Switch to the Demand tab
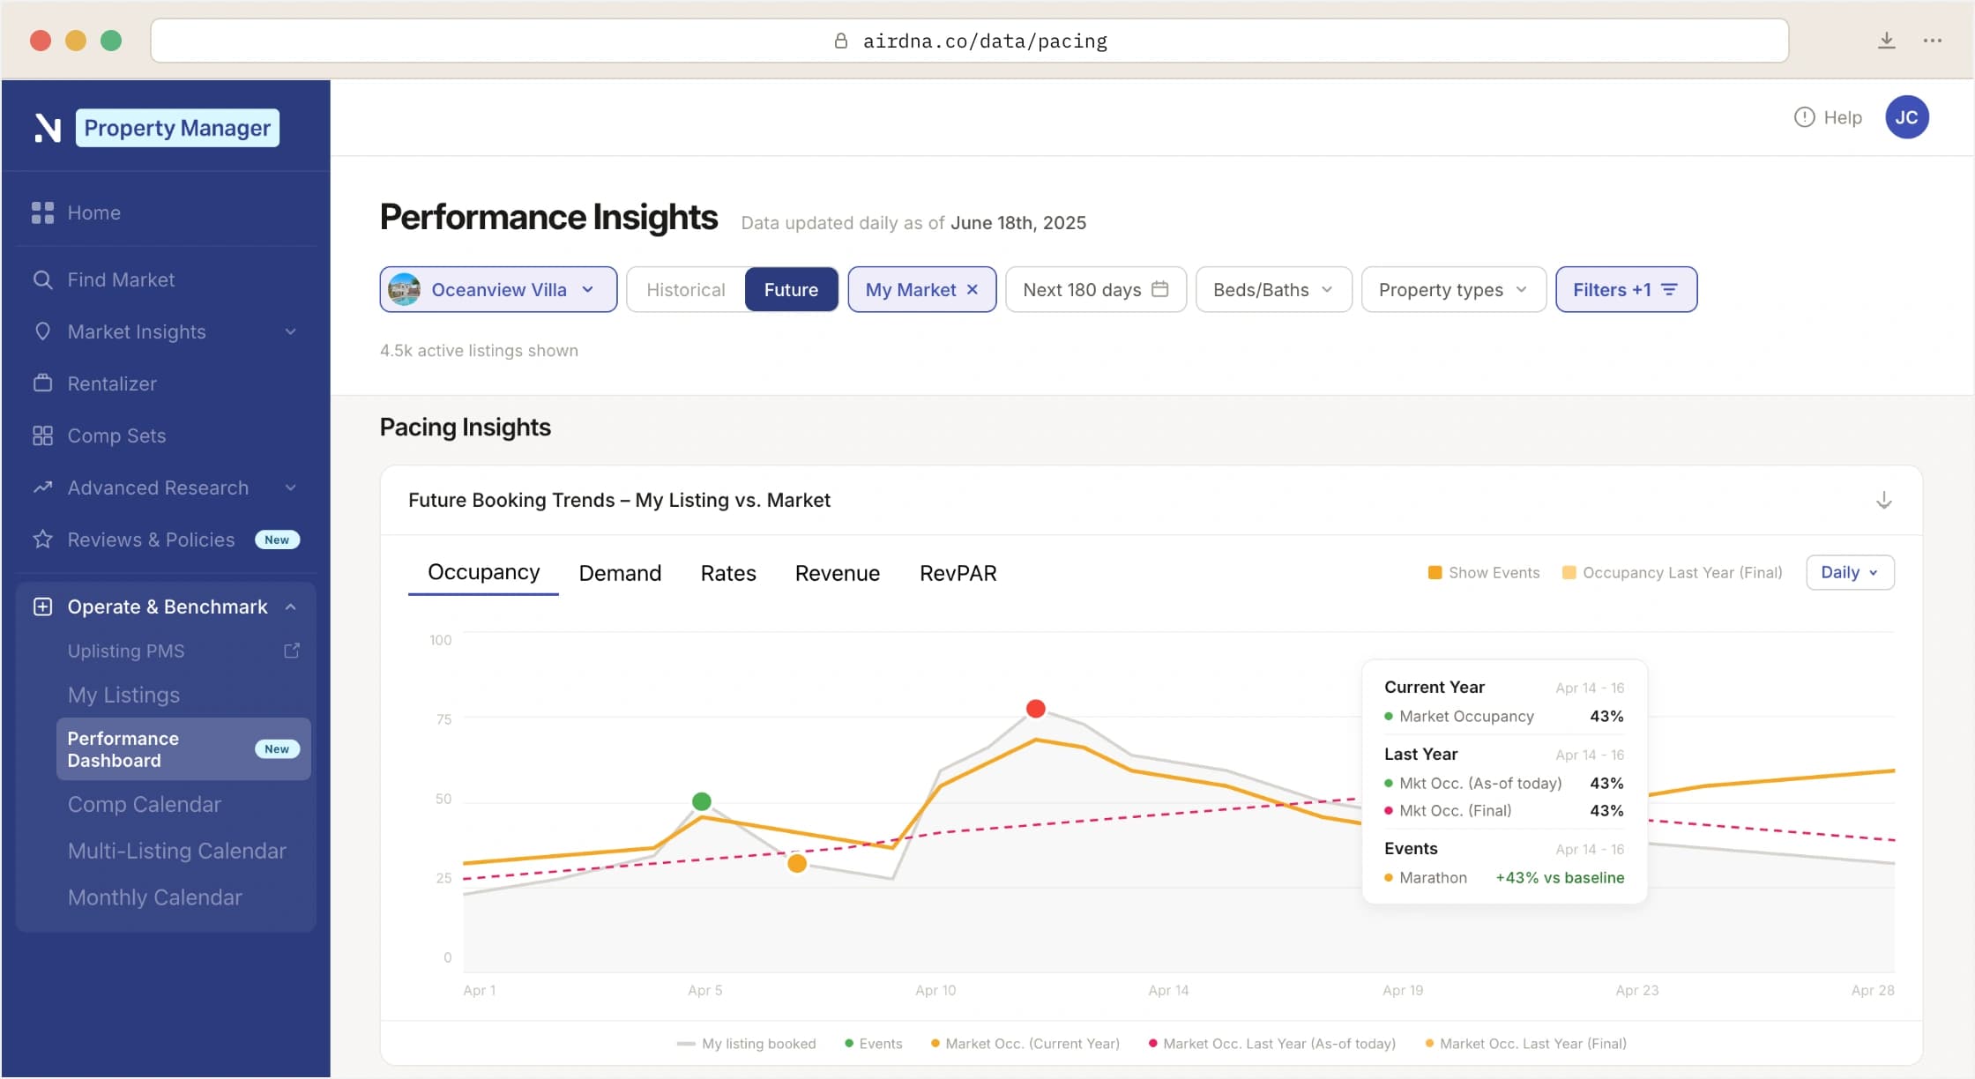Screen dimensions: 1975x1079 pyautogui.click(x=620, y=573)
